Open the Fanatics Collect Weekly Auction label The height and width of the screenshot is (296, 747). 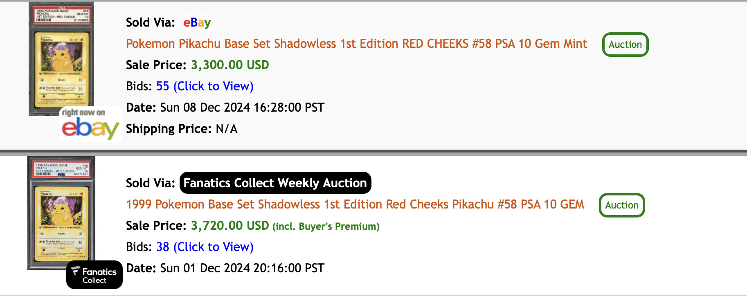coord(275,183)
